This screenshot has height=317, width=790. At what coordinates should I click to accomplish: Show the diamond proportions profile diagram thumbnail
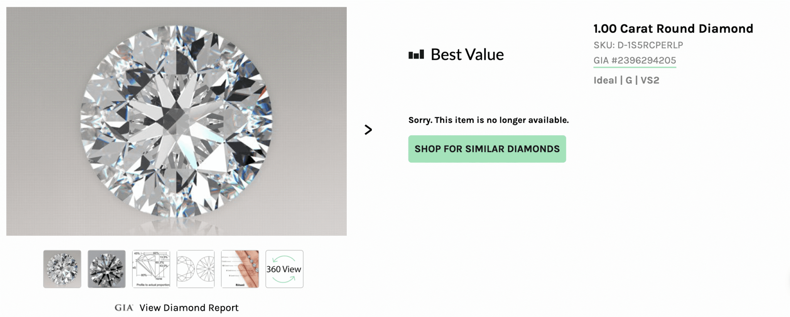point(151,269)
